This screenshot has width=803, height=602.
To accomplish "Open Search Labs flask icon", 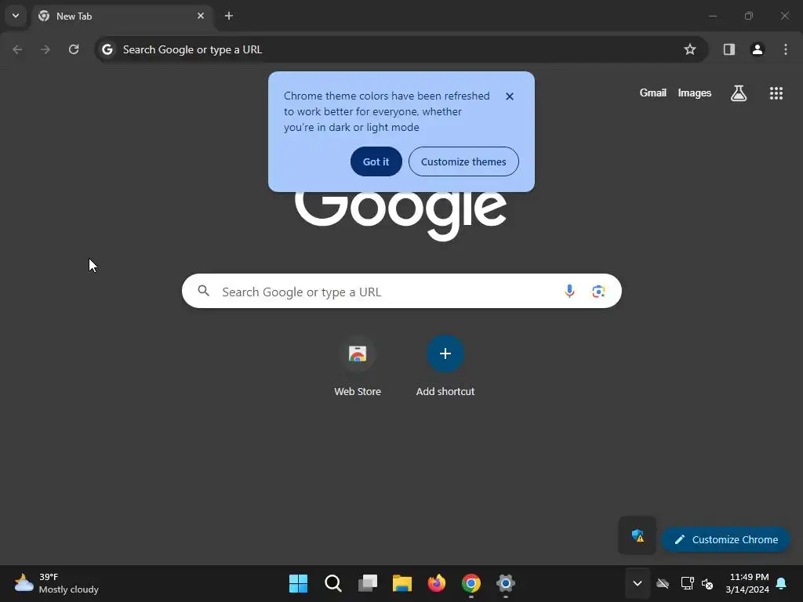I will (739, 93).
